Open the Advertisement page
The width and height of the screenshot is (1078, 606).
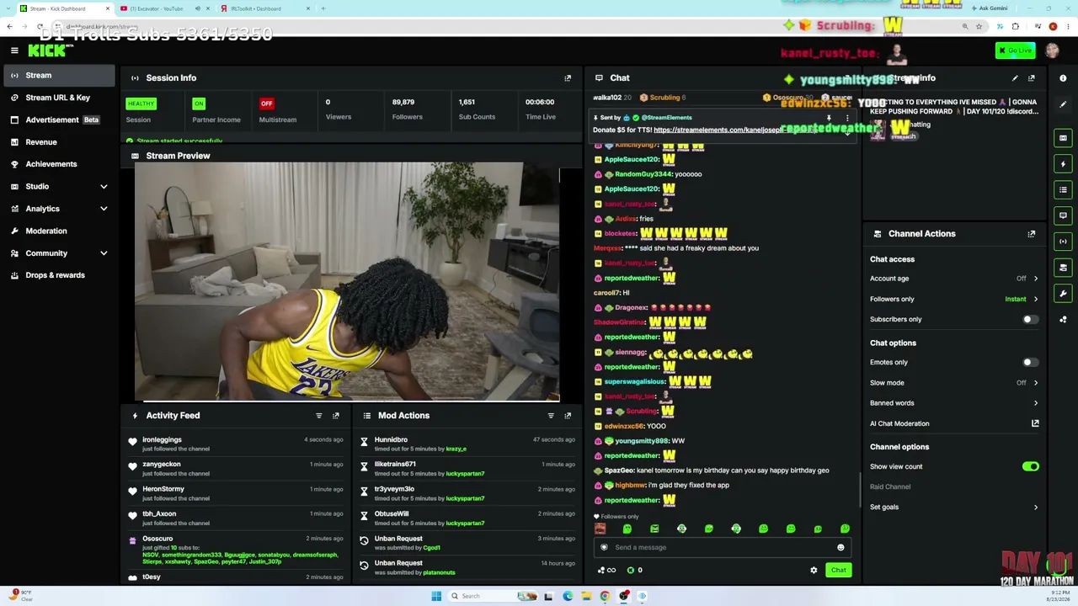pyautogui.click(x=57, y=120)
